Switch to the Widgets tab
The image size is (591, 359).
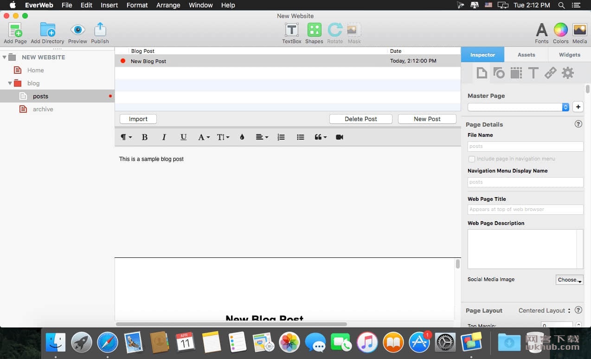point(569,55)
